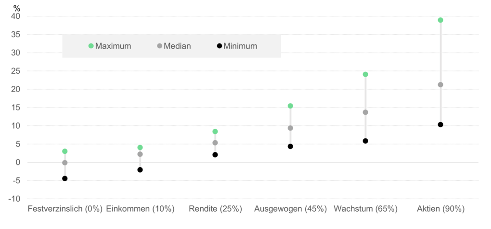Click the Median point for Ausgewogen (45%)
491x229 pixels.
(290, 128)
